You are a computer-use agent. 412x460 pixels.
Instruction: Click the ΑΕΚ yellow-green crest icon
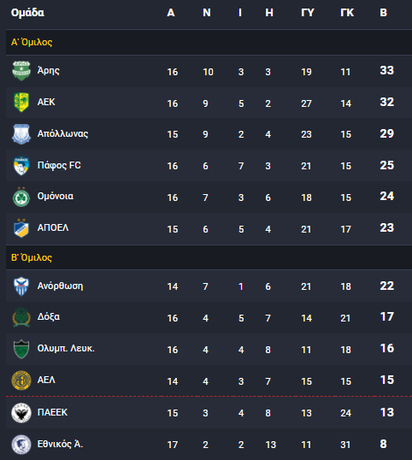pyautogui.click(x=21, y=103)
